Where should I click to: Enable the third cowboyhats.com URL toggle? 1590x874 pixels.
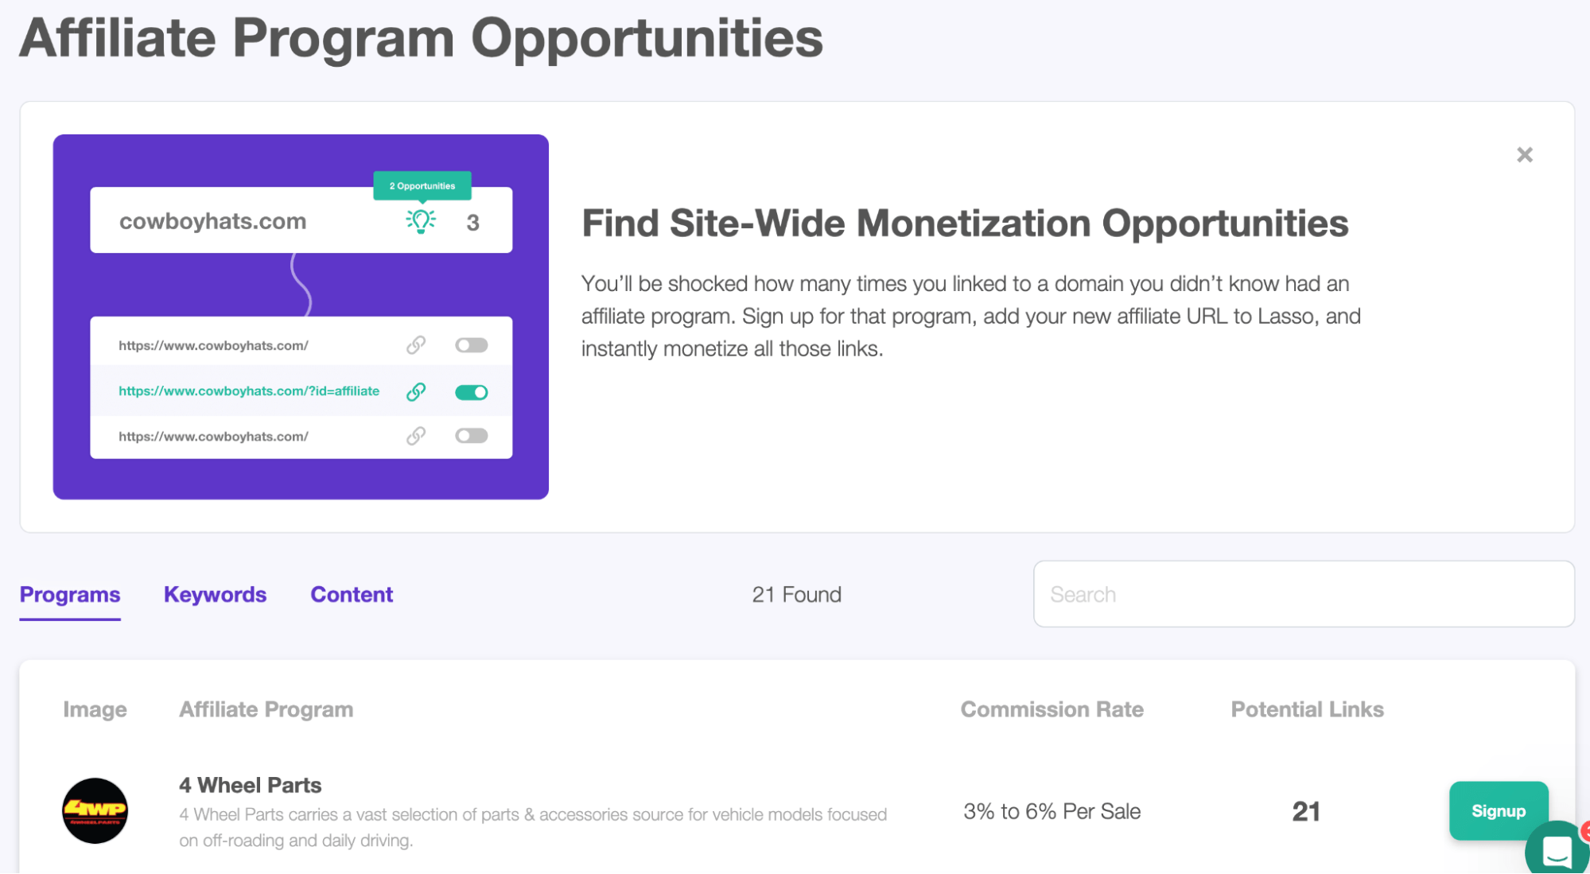point(470,436)
